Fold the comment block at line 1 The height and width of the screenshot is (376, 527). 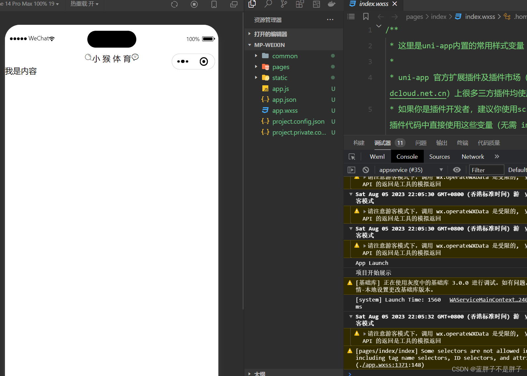379,26
